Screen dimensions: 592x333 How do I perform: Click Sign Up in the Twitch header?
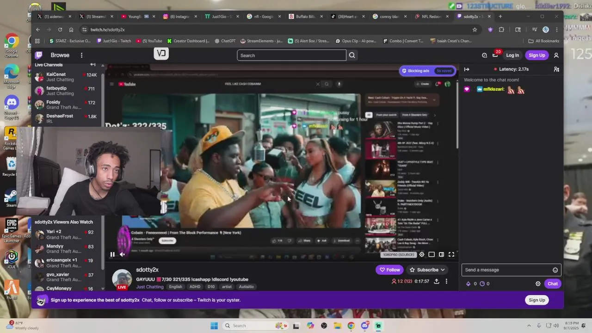click(x=536, y=55)
